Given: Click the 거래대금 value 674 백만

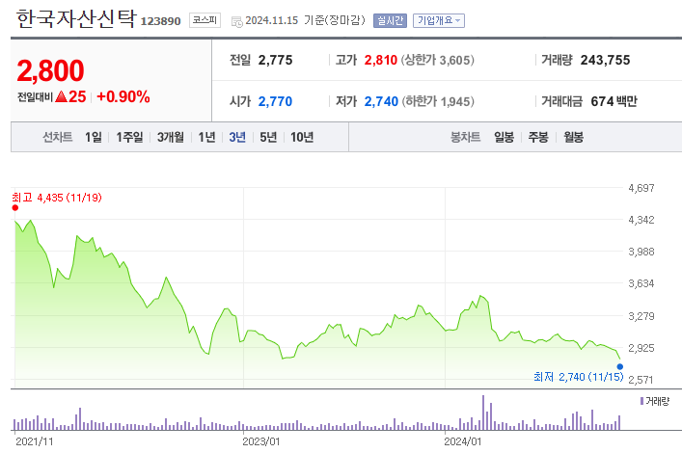Looking at the screenshot, I should pos(614,101).
